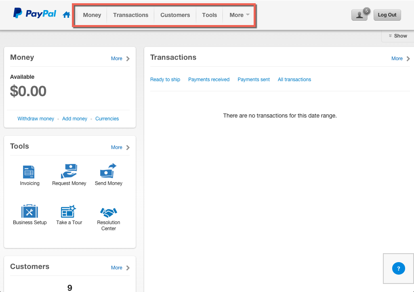The image size is (414, 292).
Task: Go to the home page icon
Action: 67,15
